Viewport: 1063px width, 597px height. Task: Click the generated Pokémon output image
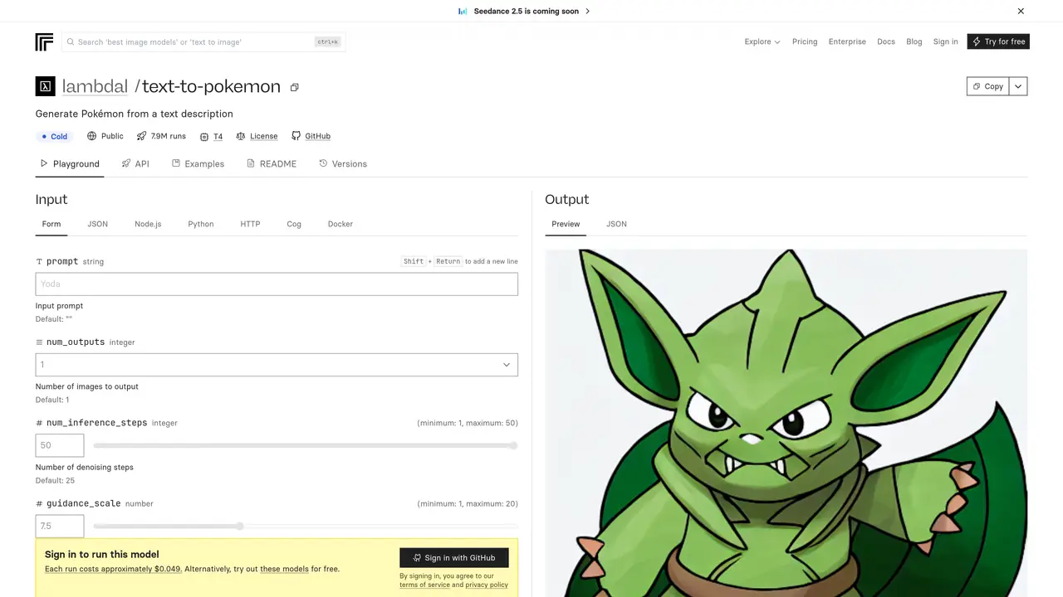click(x=786, y=423)
